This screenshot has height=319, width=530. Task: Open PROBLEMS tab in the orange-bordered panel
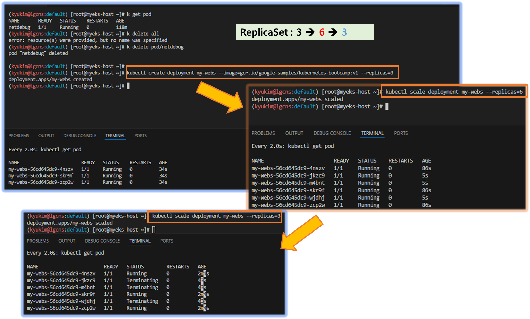coord(263,133)
